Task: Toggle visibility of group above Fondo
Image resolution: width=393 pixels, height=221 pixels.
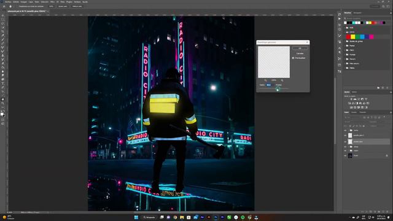Action: 345,150
